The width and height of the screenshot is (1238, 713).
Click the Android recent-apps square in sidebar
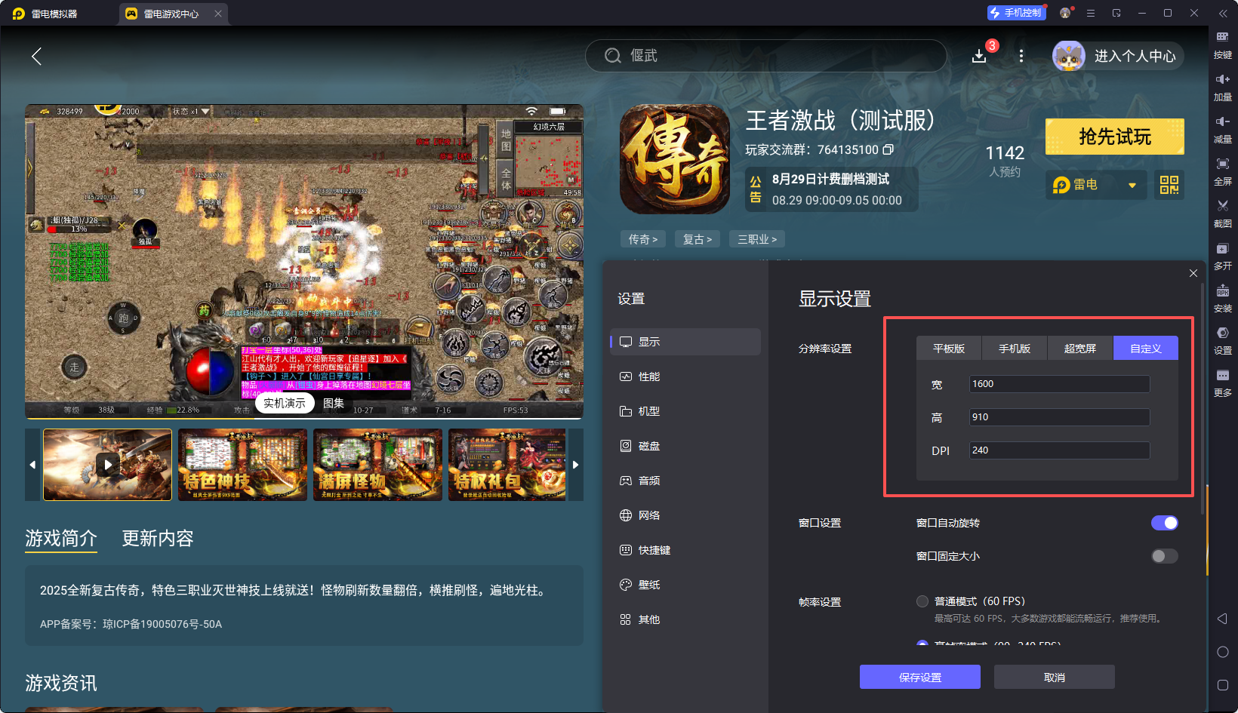point(1222,685)
